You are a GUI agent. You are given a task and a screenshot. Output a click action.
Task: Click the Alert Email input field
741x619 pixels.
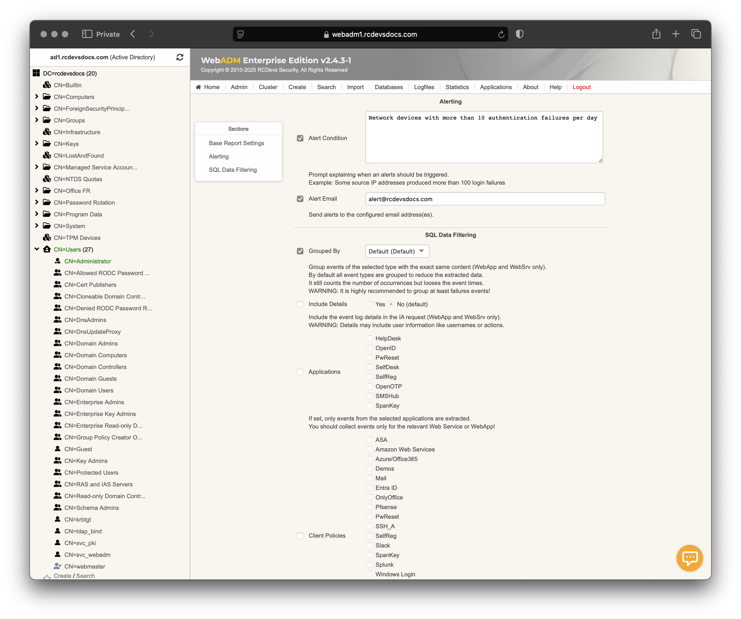coord(485,199)
